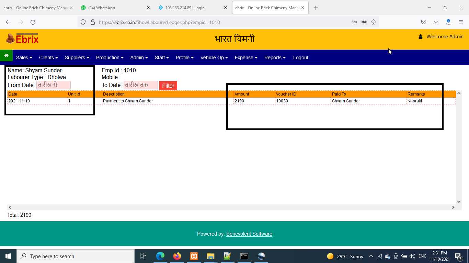Click the red Filter button
This screenshot has height=263, width=469.
[168, 86]
